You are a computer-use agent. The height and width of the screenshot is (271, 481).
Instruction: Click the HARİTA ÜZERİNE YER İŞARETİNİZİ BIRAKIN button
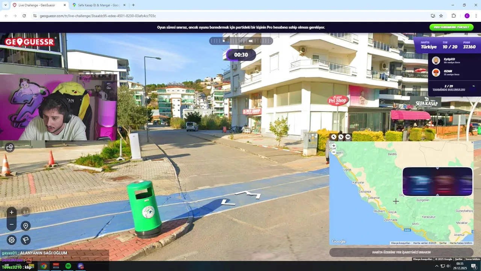[401, 252]
